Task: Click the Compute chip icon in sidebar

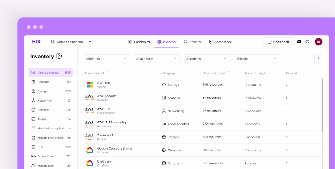Action: [33, 82]
